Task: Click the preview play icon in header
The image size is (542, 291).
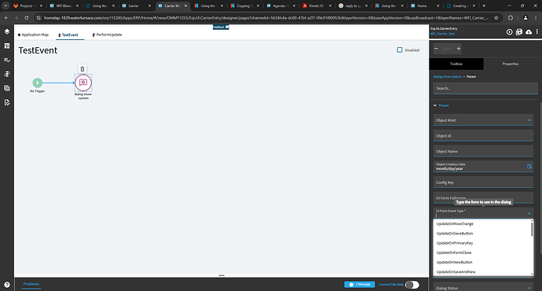Action: click(x=510, y=31)
